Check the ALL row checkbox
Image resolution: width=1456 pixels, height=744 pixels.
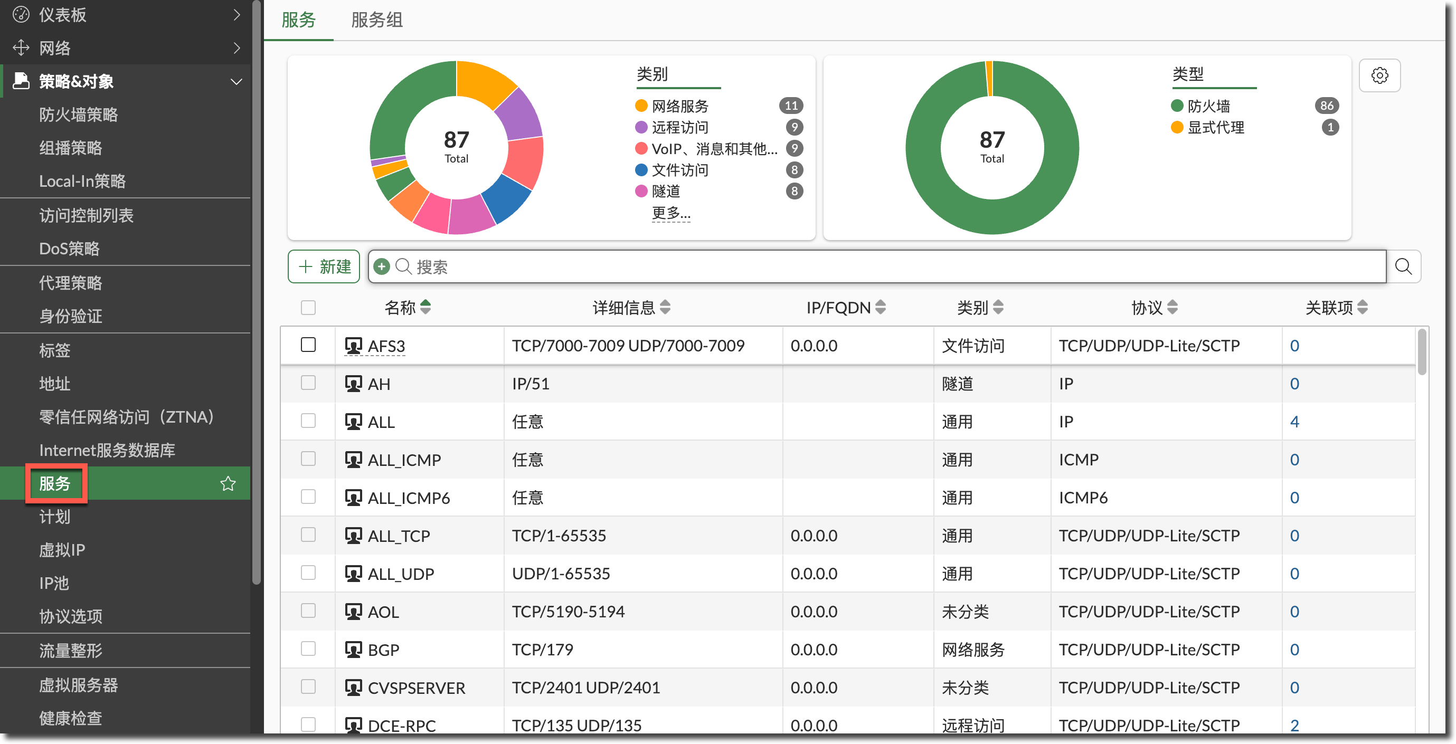tap(308, 421)
